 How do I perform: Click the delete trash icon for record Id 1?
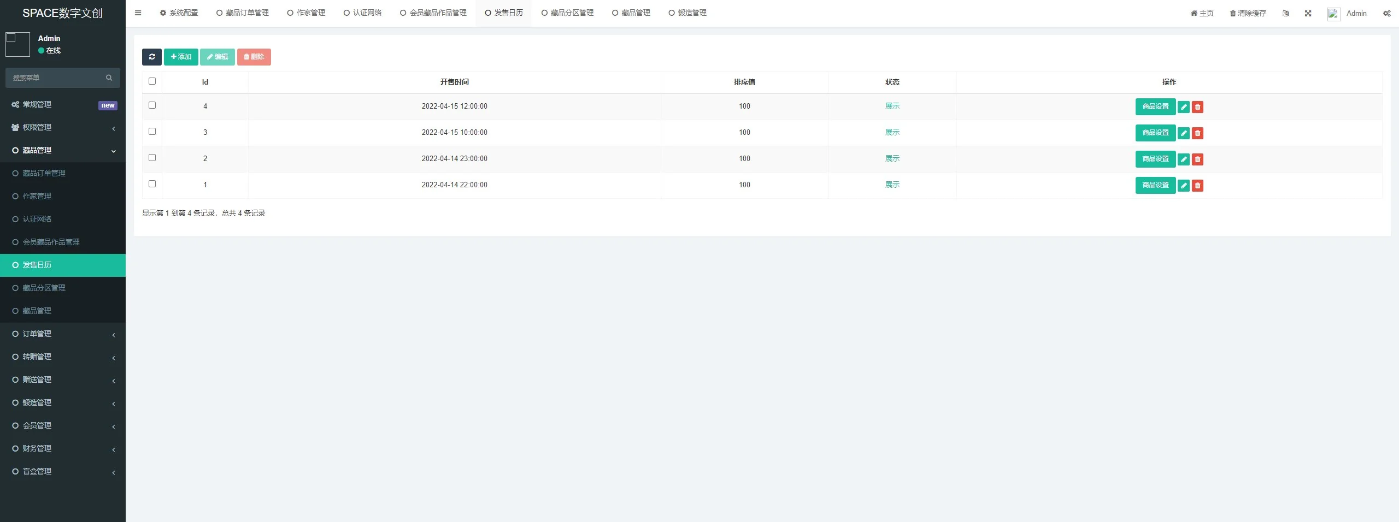click(x=1198, y=186)
